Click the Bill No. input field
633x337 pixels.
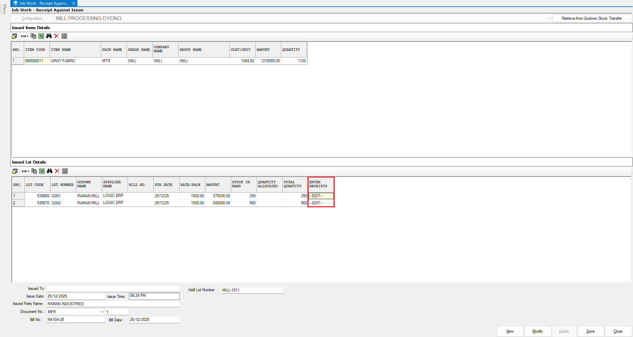[76, 320]
